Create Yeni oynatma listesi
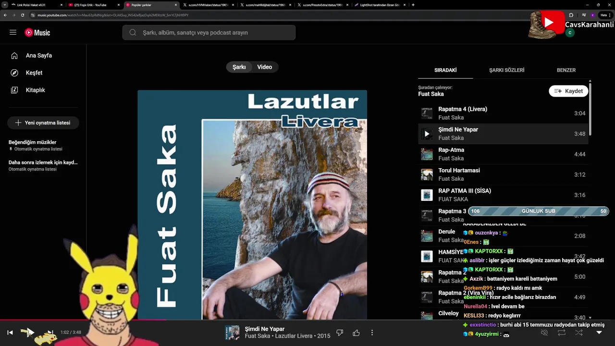The width and height of the screenshot is (615, 346). 43,123
